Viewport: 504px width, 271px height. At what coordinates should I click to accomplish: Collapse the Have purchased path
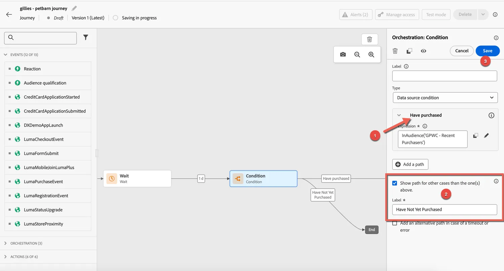pyautogui.click(x=399, y=115)
